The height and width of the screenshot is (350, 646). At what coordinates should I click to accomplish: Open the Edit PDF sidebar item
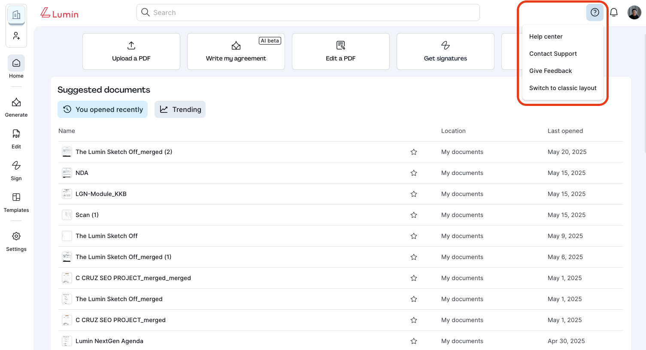pyautogui.click(x=16, y=139)
